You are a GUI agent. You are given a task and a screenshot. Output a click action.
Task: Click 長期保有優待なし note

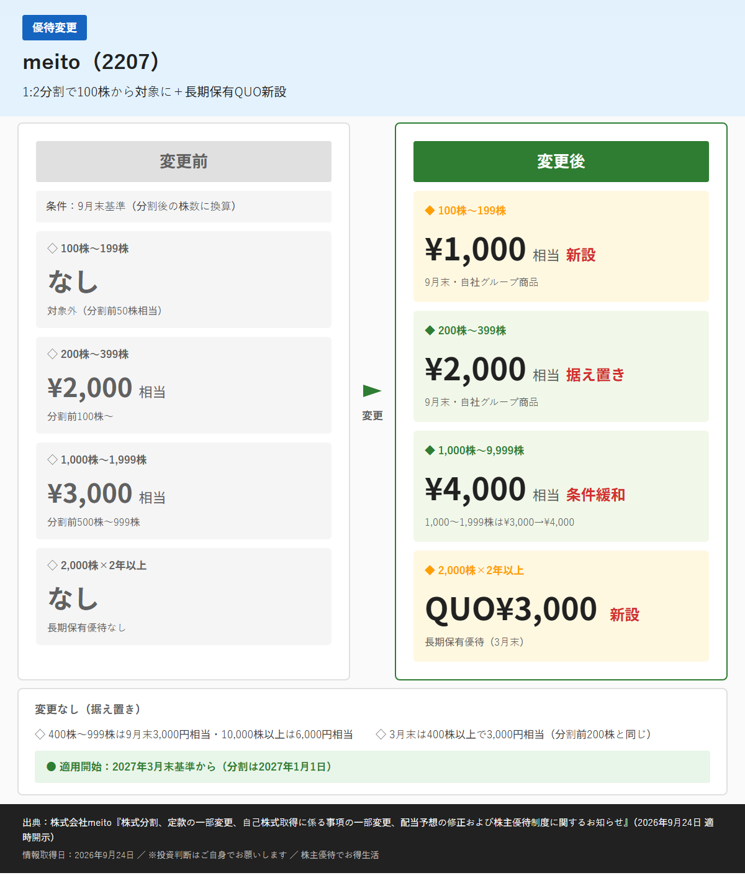[87, 628]
